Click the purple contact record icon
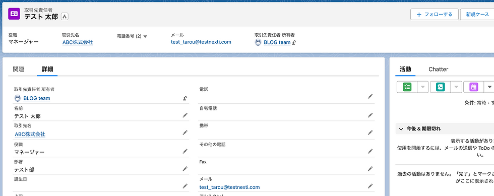Image resolution: width=494 pixels, height=196 pixels. [14, 14]
